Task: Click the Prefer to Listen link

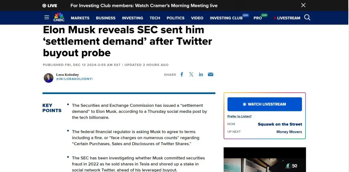Action: pyautogui.click(x=239, y=116)
